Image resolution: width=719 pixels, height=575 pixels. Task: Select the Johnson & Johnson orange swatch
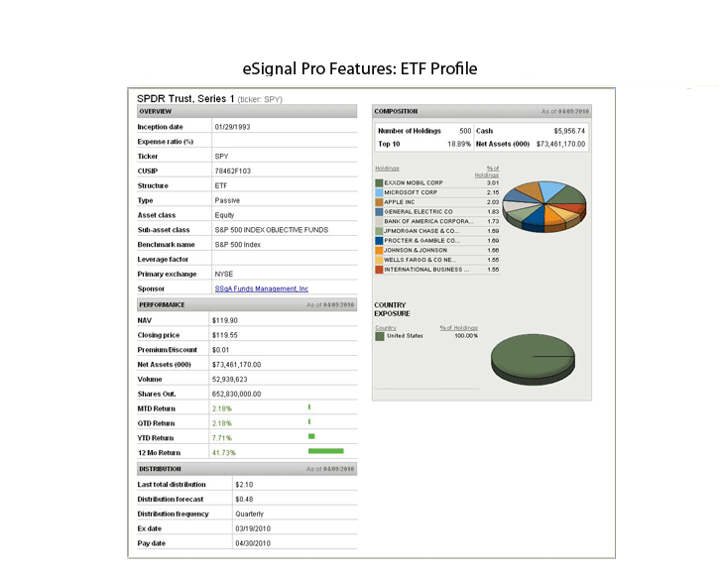pos(379,251)
